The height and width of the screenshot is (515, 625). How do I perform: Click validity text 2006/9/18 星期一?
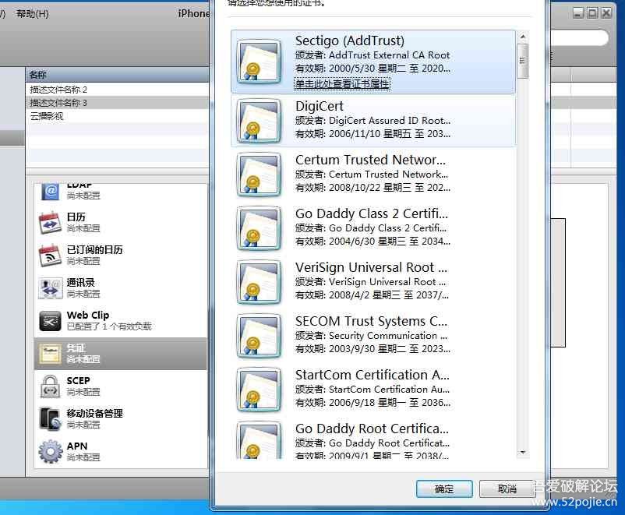click(368, 403)
